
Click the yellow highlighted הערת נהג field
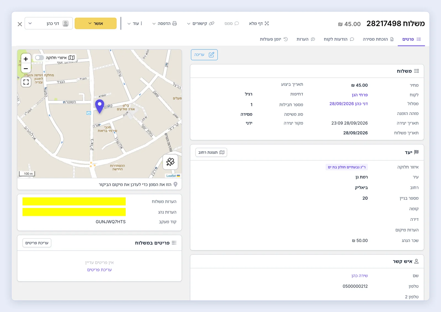tap(74, 212)
